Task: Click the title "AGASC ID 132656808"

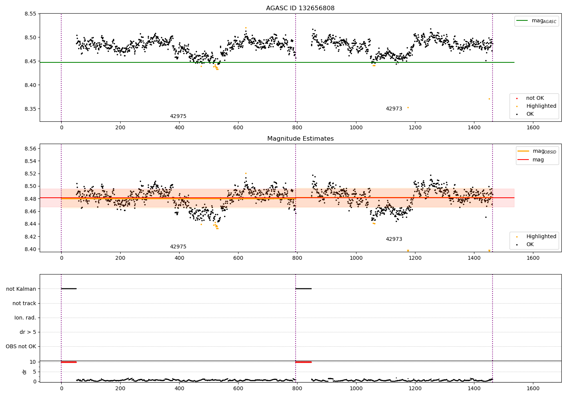Action: [x=300, y=8]
